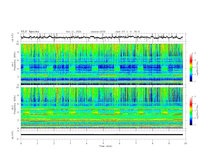
Task: Click the '-3' tick on the ch.2 colorbar
Action: [194, 97]
